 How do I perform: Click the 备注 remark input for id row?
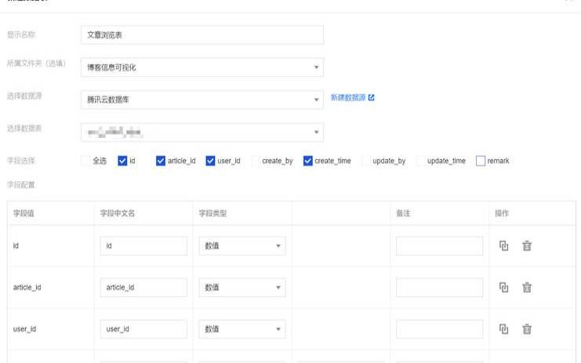pos(439,246)
